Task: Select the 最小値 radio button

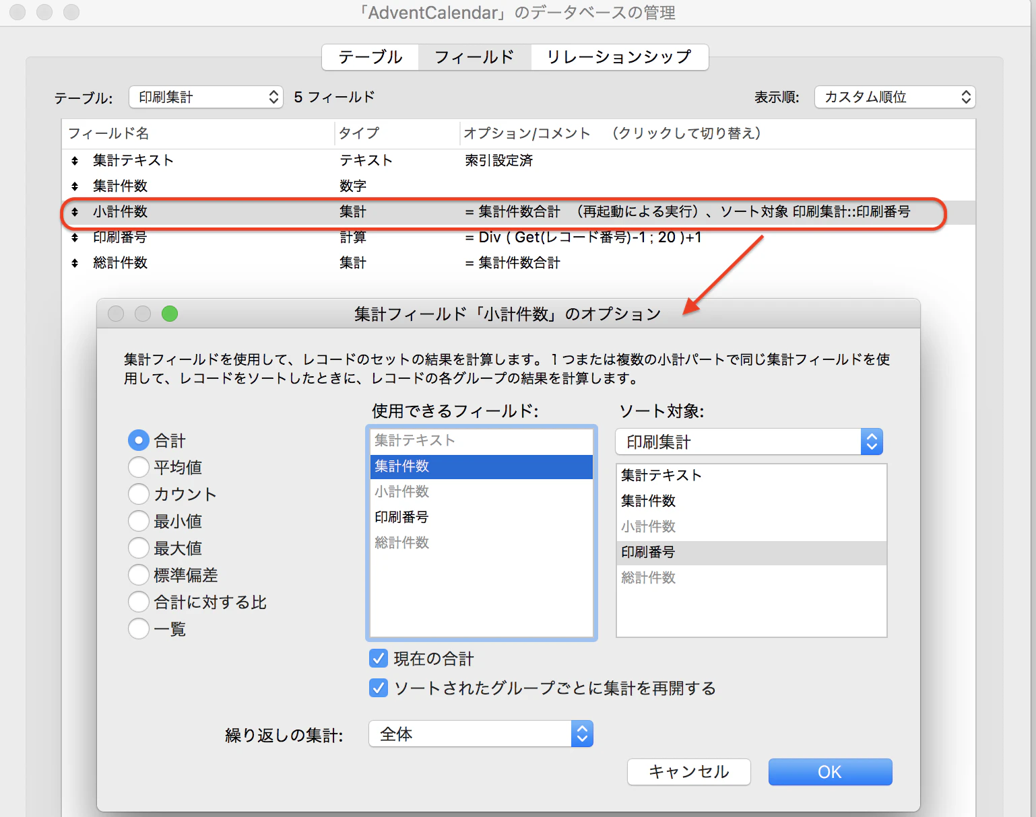Action: pyautogui.click(x=139, y=521)
